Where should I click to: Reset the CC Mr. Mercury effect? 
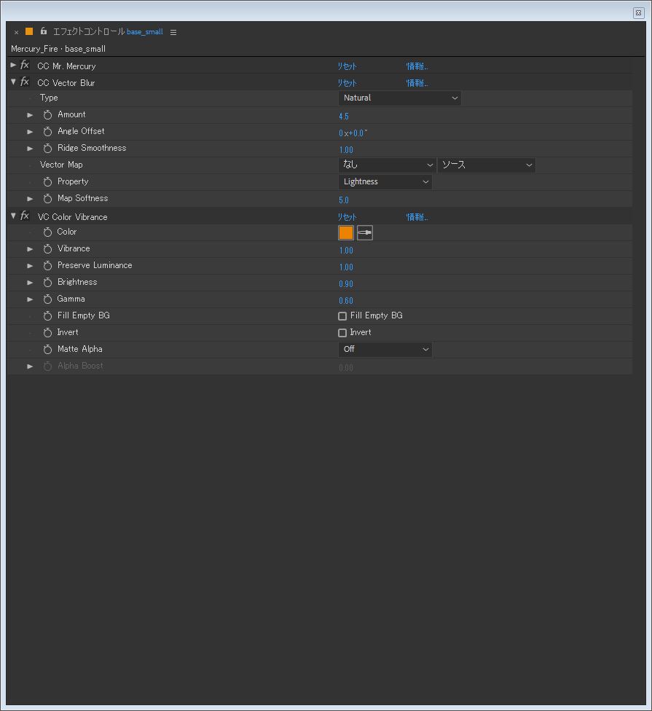click(347, 66)
